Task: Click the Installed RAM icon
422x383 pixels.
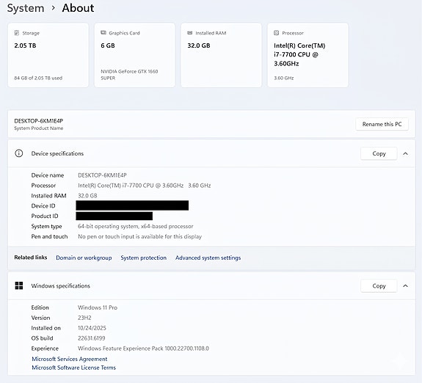Action: (x=190, y=33)
